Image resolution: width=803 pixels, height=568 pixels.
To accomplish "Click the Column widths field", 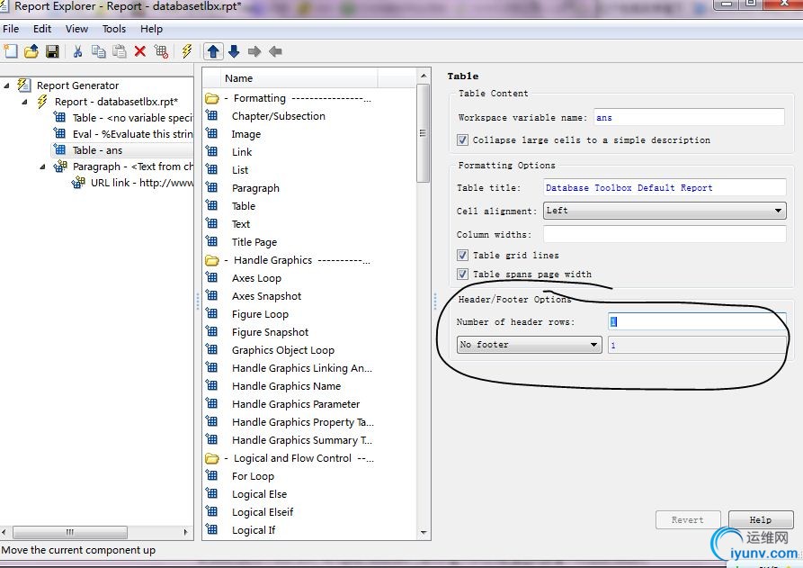I will 665,234.
